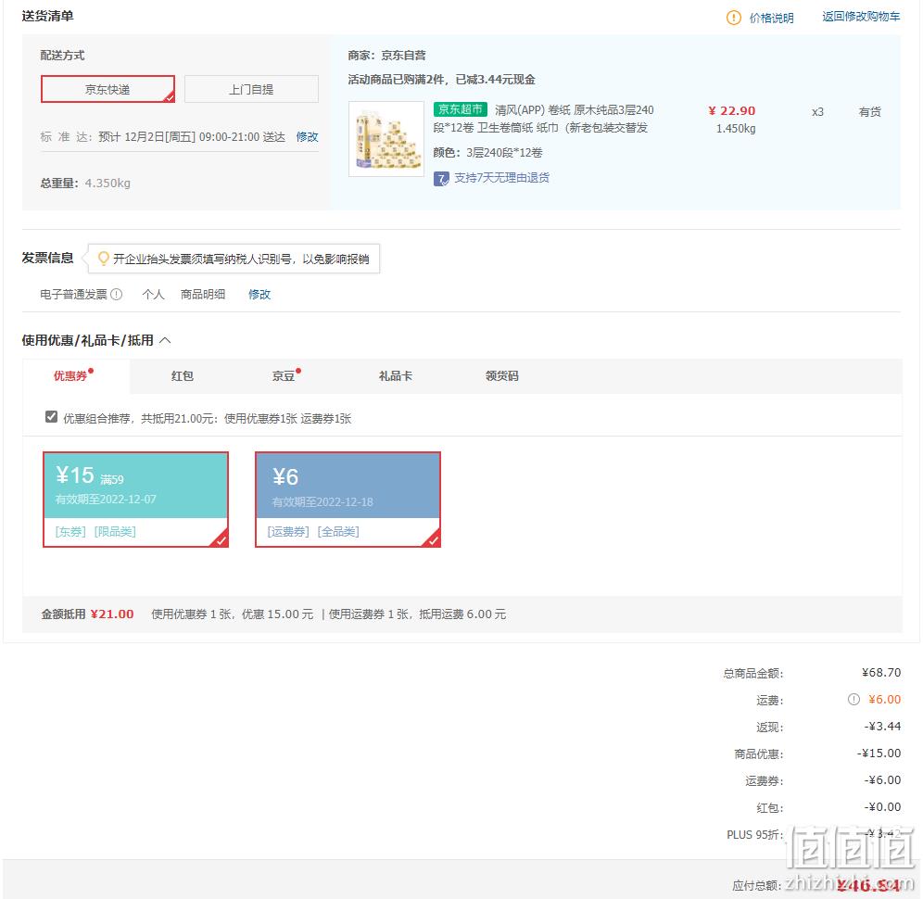923x899 pixels.
Task: Click the 商品优惠 -¥15.00 value
Action: (879, 753)
